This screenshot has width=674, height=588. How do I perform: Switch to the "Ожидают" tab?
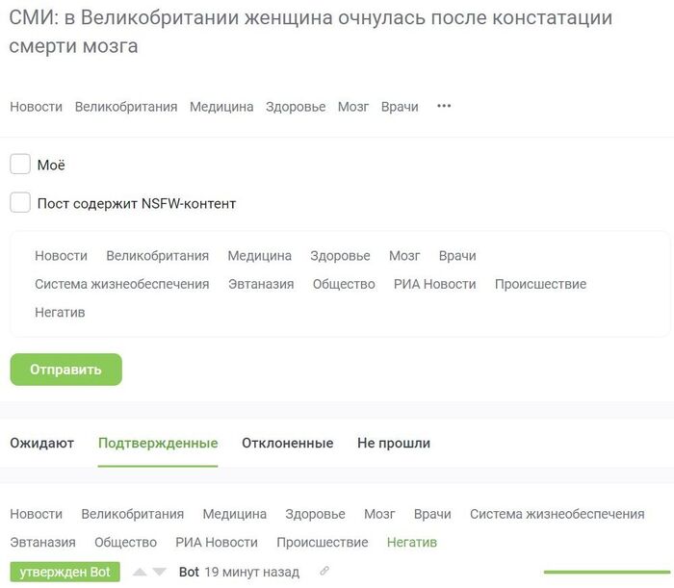(x=41, y=444)
